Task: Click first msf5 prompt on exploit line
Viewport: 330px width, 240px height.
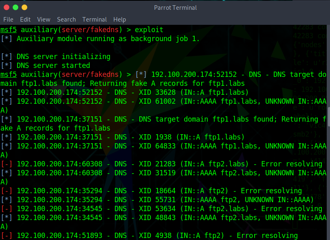Action: click(x=9, y=30)
